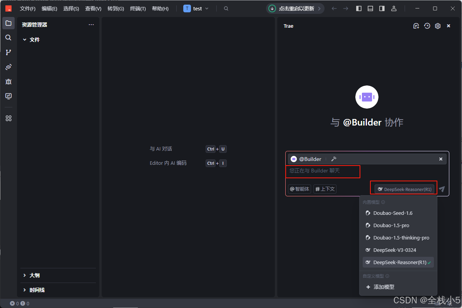The image size is (462, 308).
Task: Select Doubao-1.5-thinking-pro model
Action: (398, 238)
